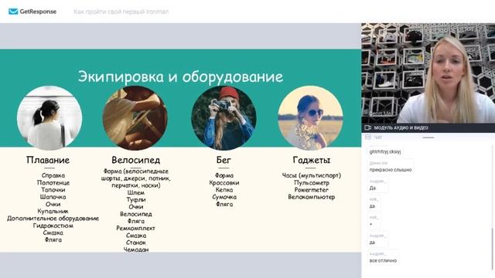Click 'Чемодан' list item
This screenshot has width=495, height=278.
(x=136, y=249)
